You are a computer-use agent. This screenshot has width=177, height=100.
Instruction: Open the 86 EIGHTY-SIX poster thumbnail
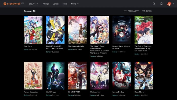[77, 76]
